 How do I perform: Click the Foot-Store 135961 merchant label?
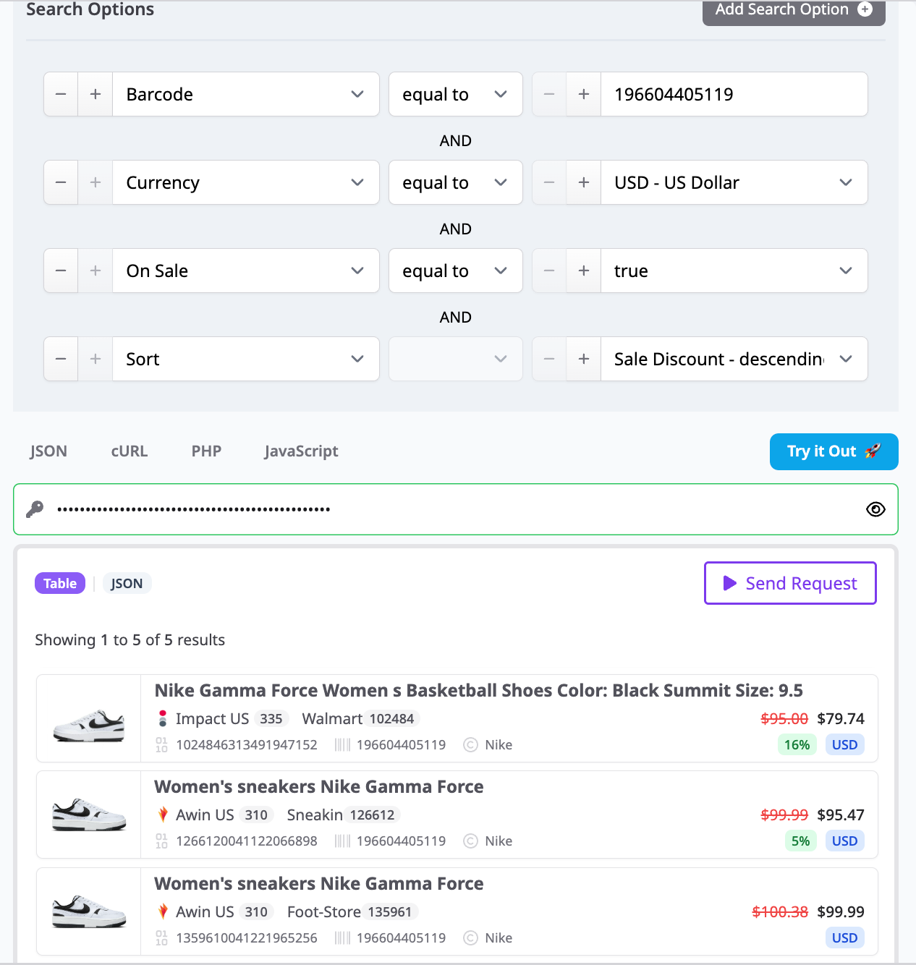point(352,911)
